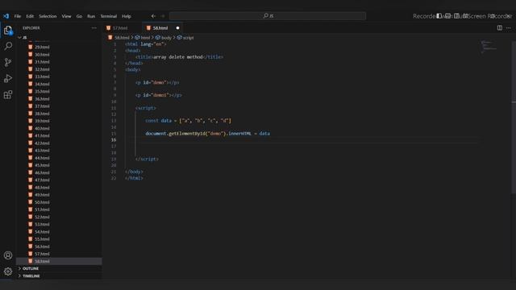The image size is (516, 290).
Task: Open Explorer Views and More Actions ellipsis
Action: tap(94, 28)
